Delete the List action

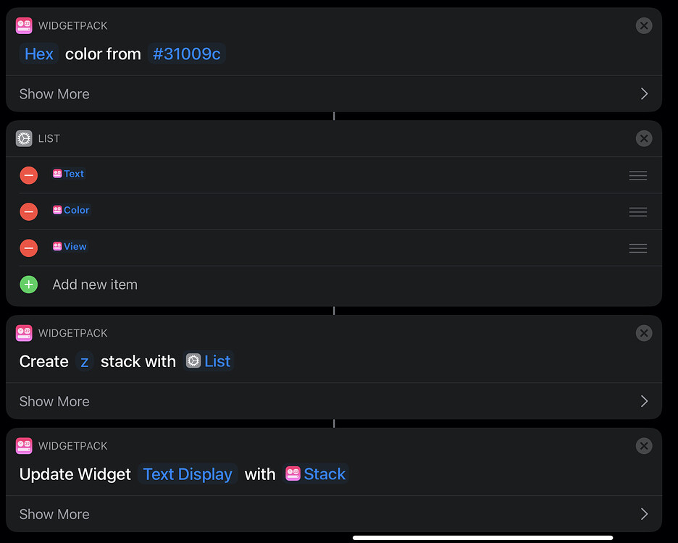coord(644,138)
